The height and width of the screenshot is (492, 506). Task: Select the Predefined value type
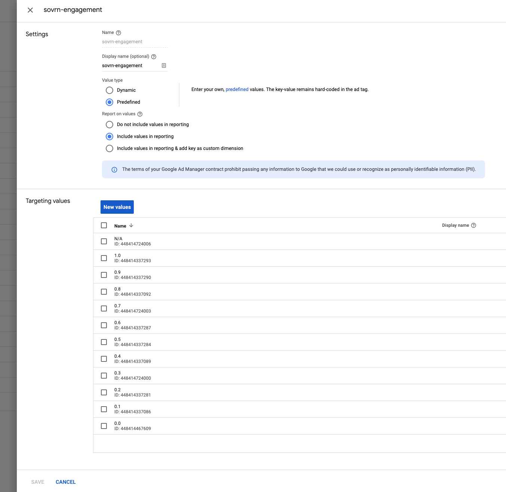tap(109, 102)
